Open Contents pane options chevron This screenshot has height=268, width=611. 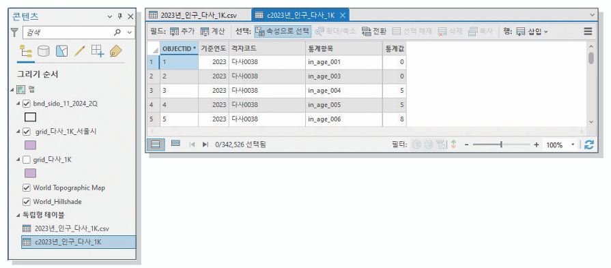click(110, 16)
